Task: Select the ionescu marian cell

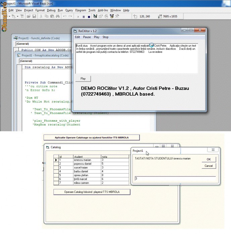Action: click(87, 160)
